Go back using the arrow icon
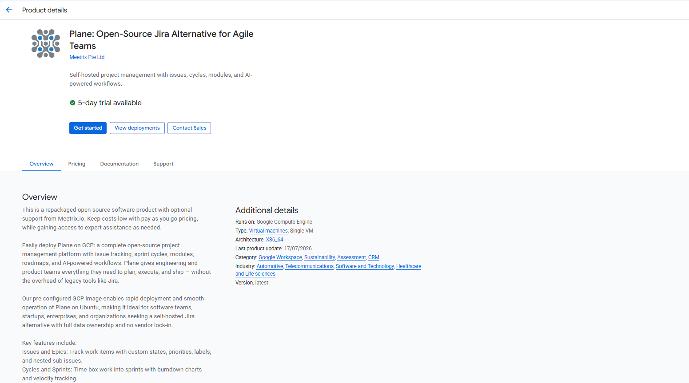The width and height of the screenshot is (689, 383). (x=9, y=10)
